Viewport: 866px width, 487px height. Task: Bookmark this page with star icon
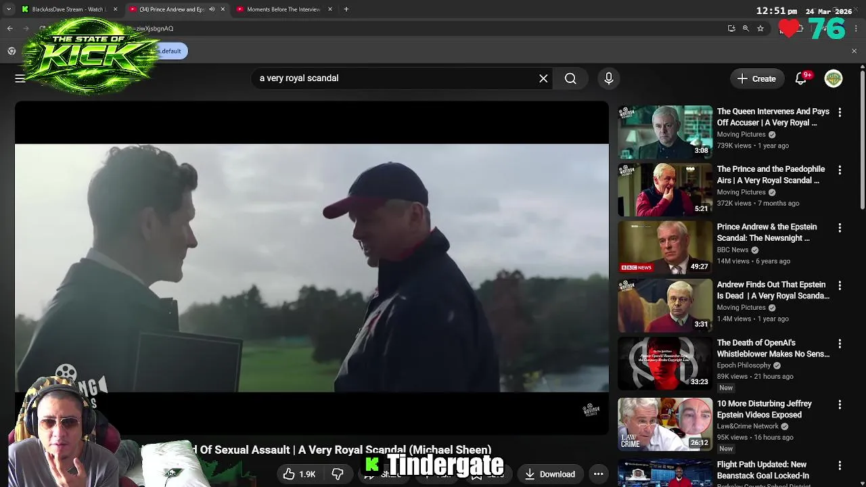pos(760,28)
